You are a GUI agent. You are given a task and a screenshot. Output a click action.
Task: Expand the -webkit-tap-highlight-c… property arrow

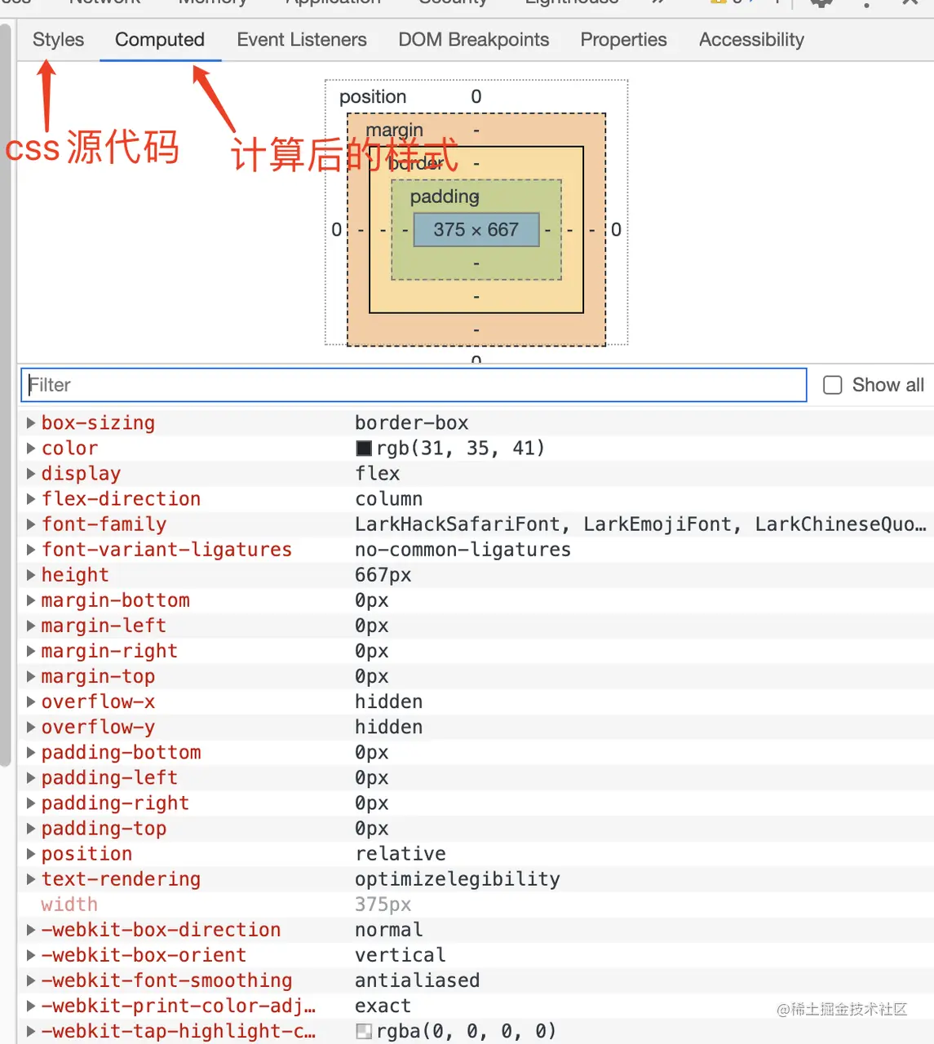(x=31, y=1031)
